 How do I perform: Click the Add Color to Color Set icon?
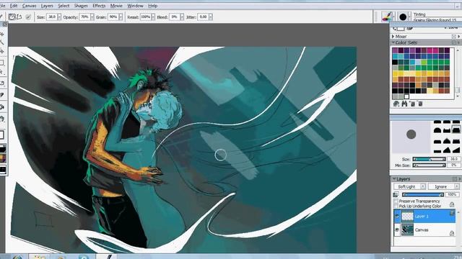(x=412, y=104)
